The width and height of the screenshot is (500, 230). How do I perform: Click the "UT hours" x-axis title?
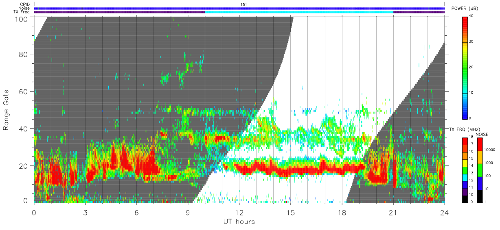[239, 222]
